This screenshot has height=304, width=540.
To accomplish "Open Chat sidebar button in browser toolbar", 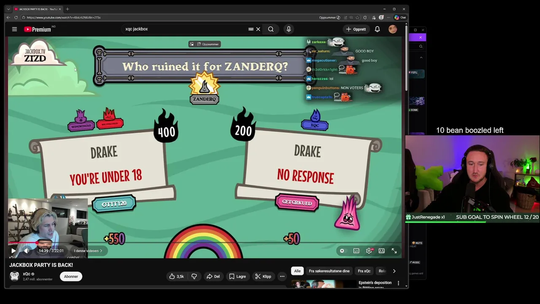I will click(400, 17).
